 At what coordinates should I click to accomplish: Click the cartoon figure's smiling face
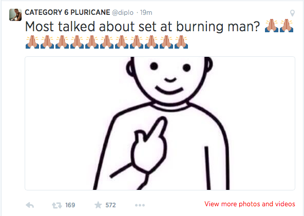[169, 79]
